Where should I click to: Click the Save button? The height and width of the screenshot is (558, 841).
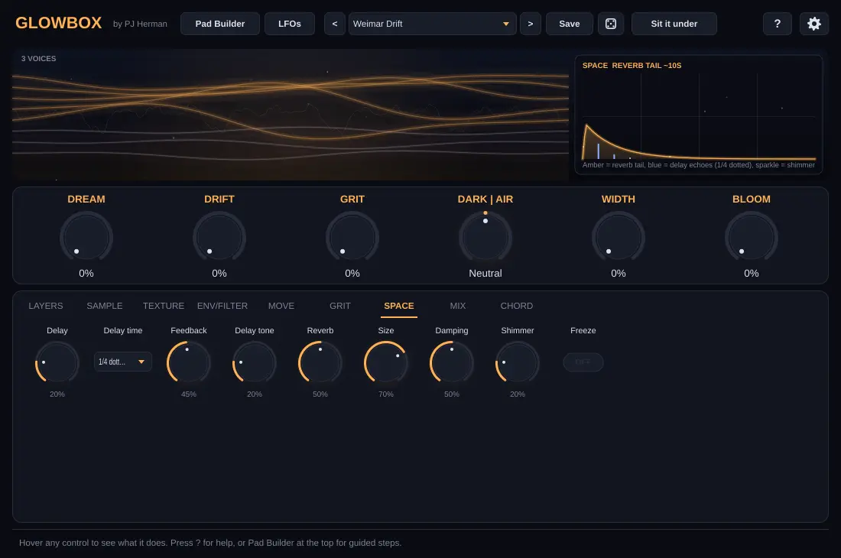pyautogui.click(x=569, y=24)
